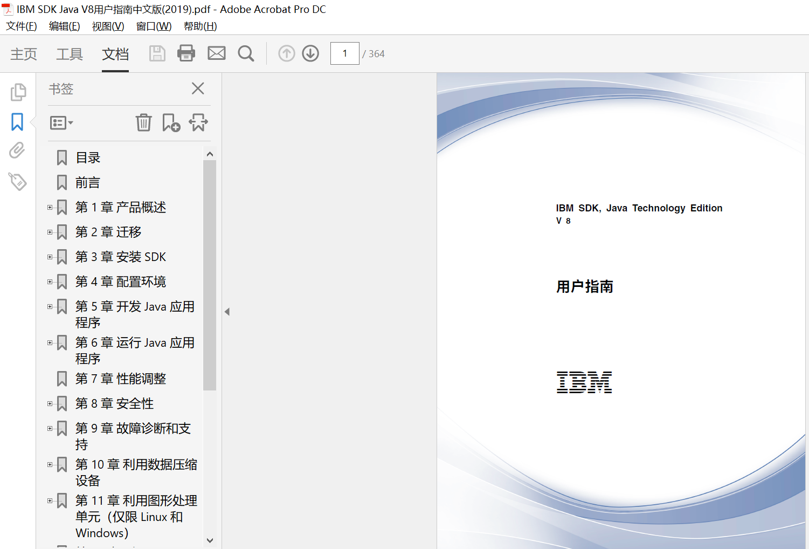Click IBM SDK, Java Technology Edition text
The width and height of the screenshot is (809, 549).
(x=639, y=208)
